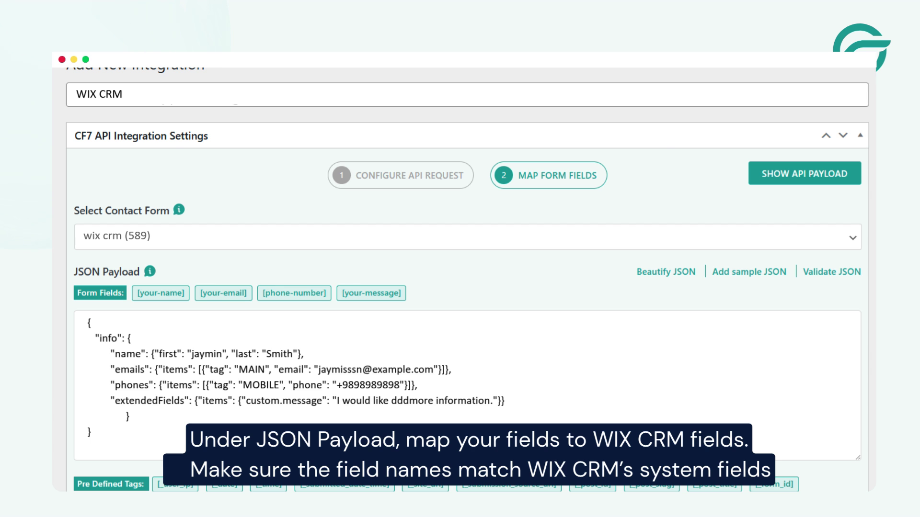Viewport: 920px width, 517px height.
Task: Click the "emails" line in the JSON payload
Action: pyautogui.click(x=281, y=370)
